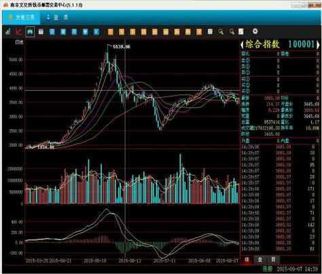Select the boxed candlestick chart icon

[30, 31]
